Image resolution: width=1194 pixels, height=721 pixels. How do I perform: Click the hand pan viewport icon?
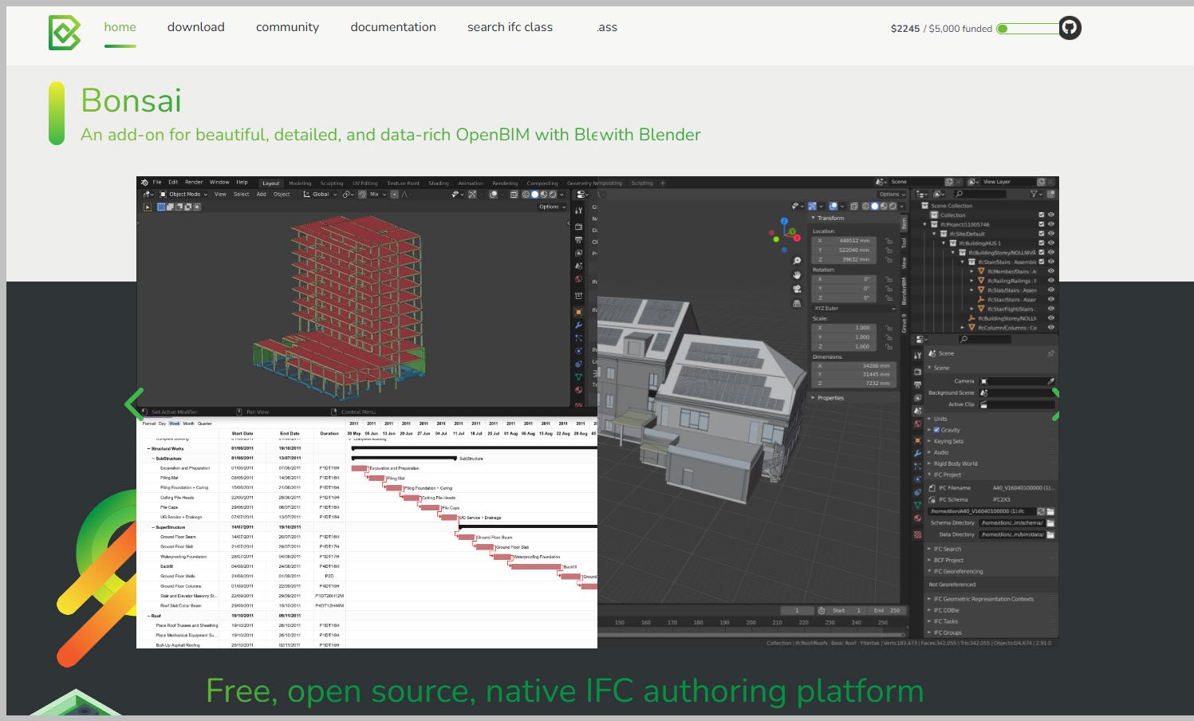pos(796,275)
